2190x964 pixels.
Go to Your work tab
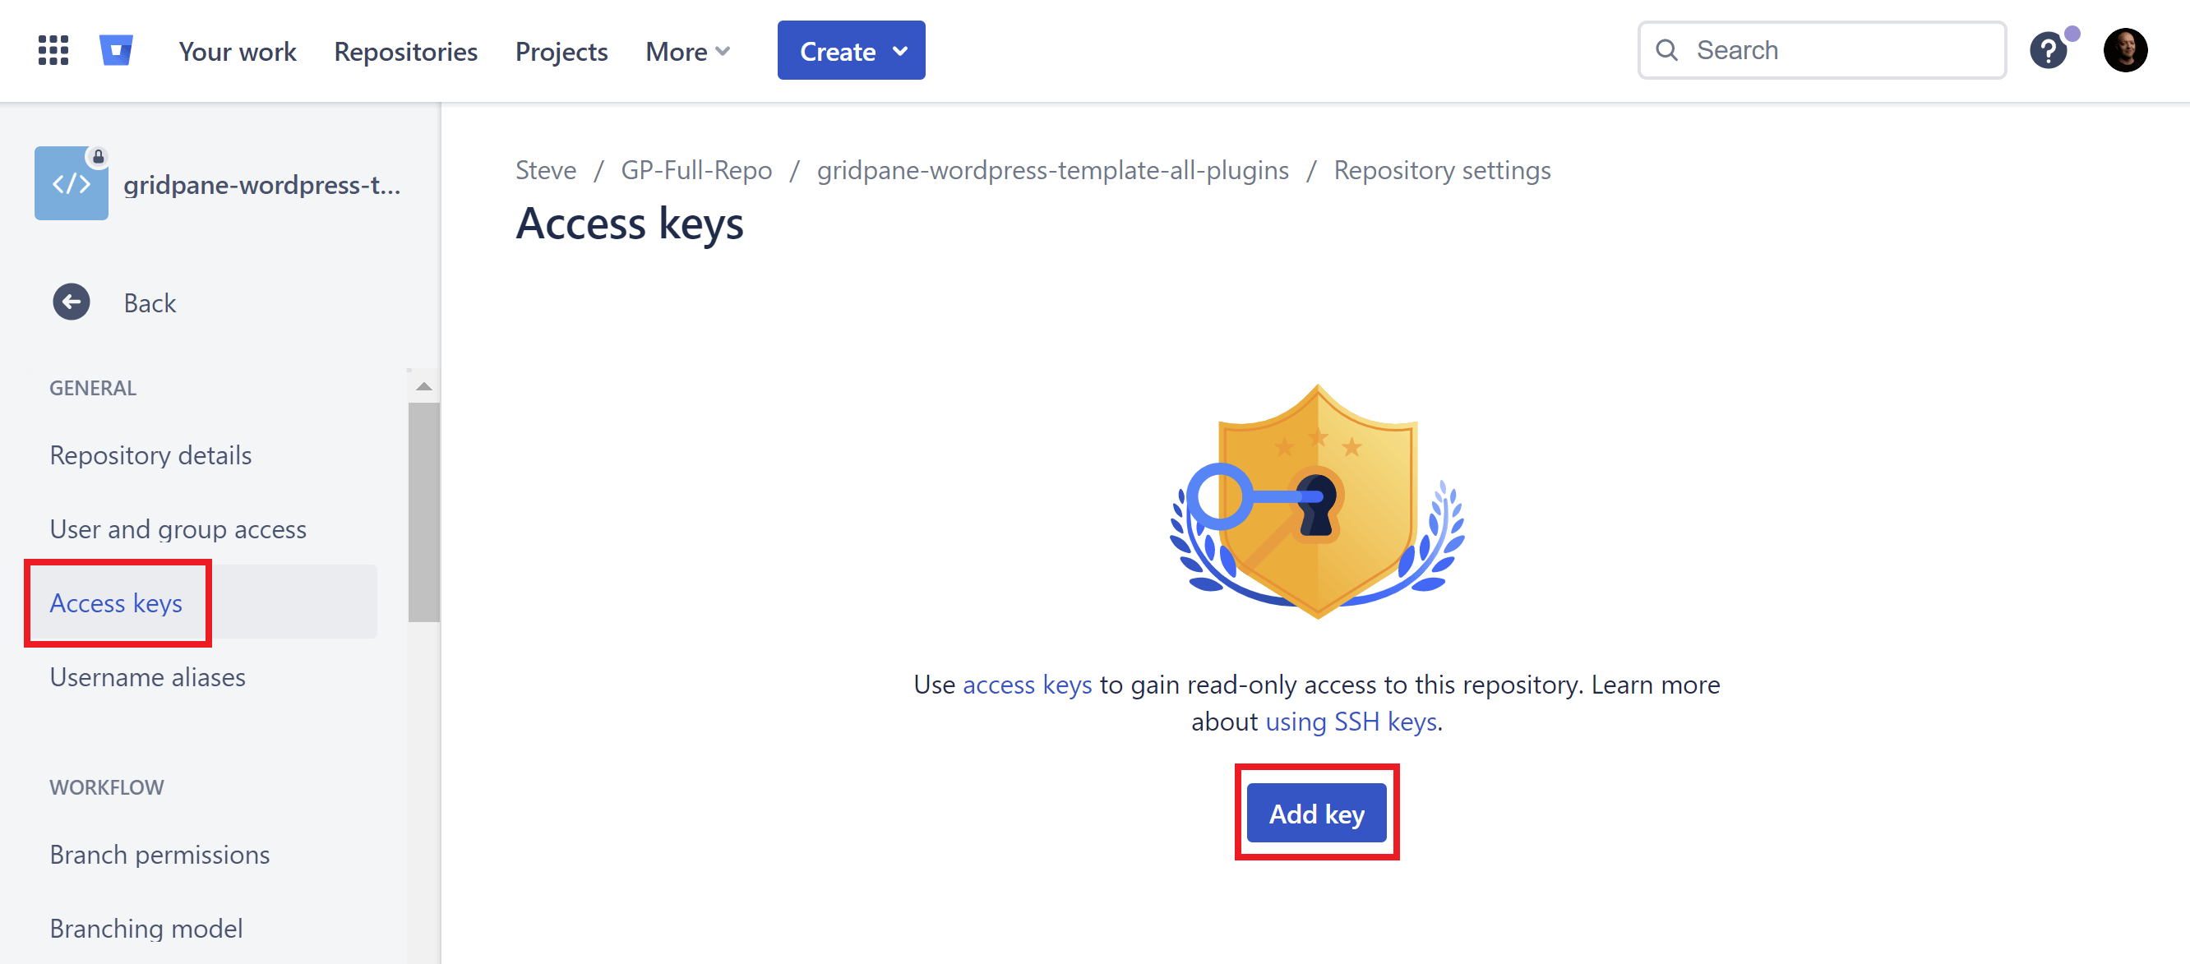(x=238, y=51)
